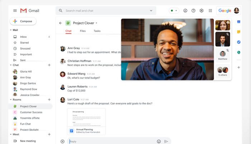The height and width of the screenshot is (144, 251).
Task: Click the add attachment plus icon beside Reply
Action: point(62,141)
